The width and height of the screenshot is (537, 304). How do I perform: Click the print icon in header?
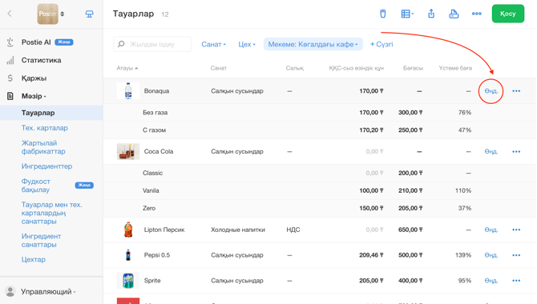[x=454, y=14]
